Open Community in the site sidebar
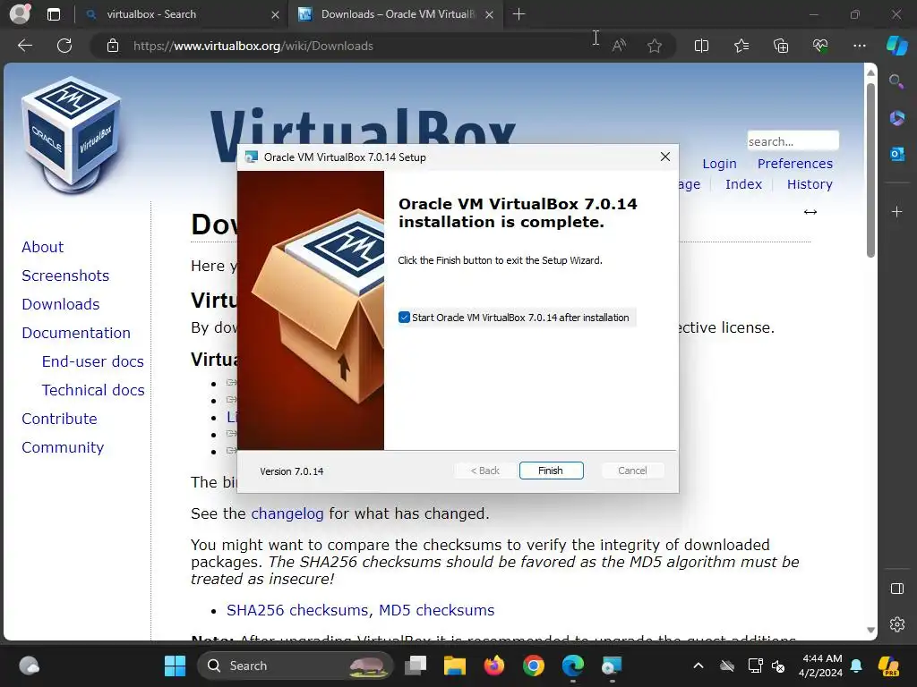917x687 pixels. click(63, 447)
